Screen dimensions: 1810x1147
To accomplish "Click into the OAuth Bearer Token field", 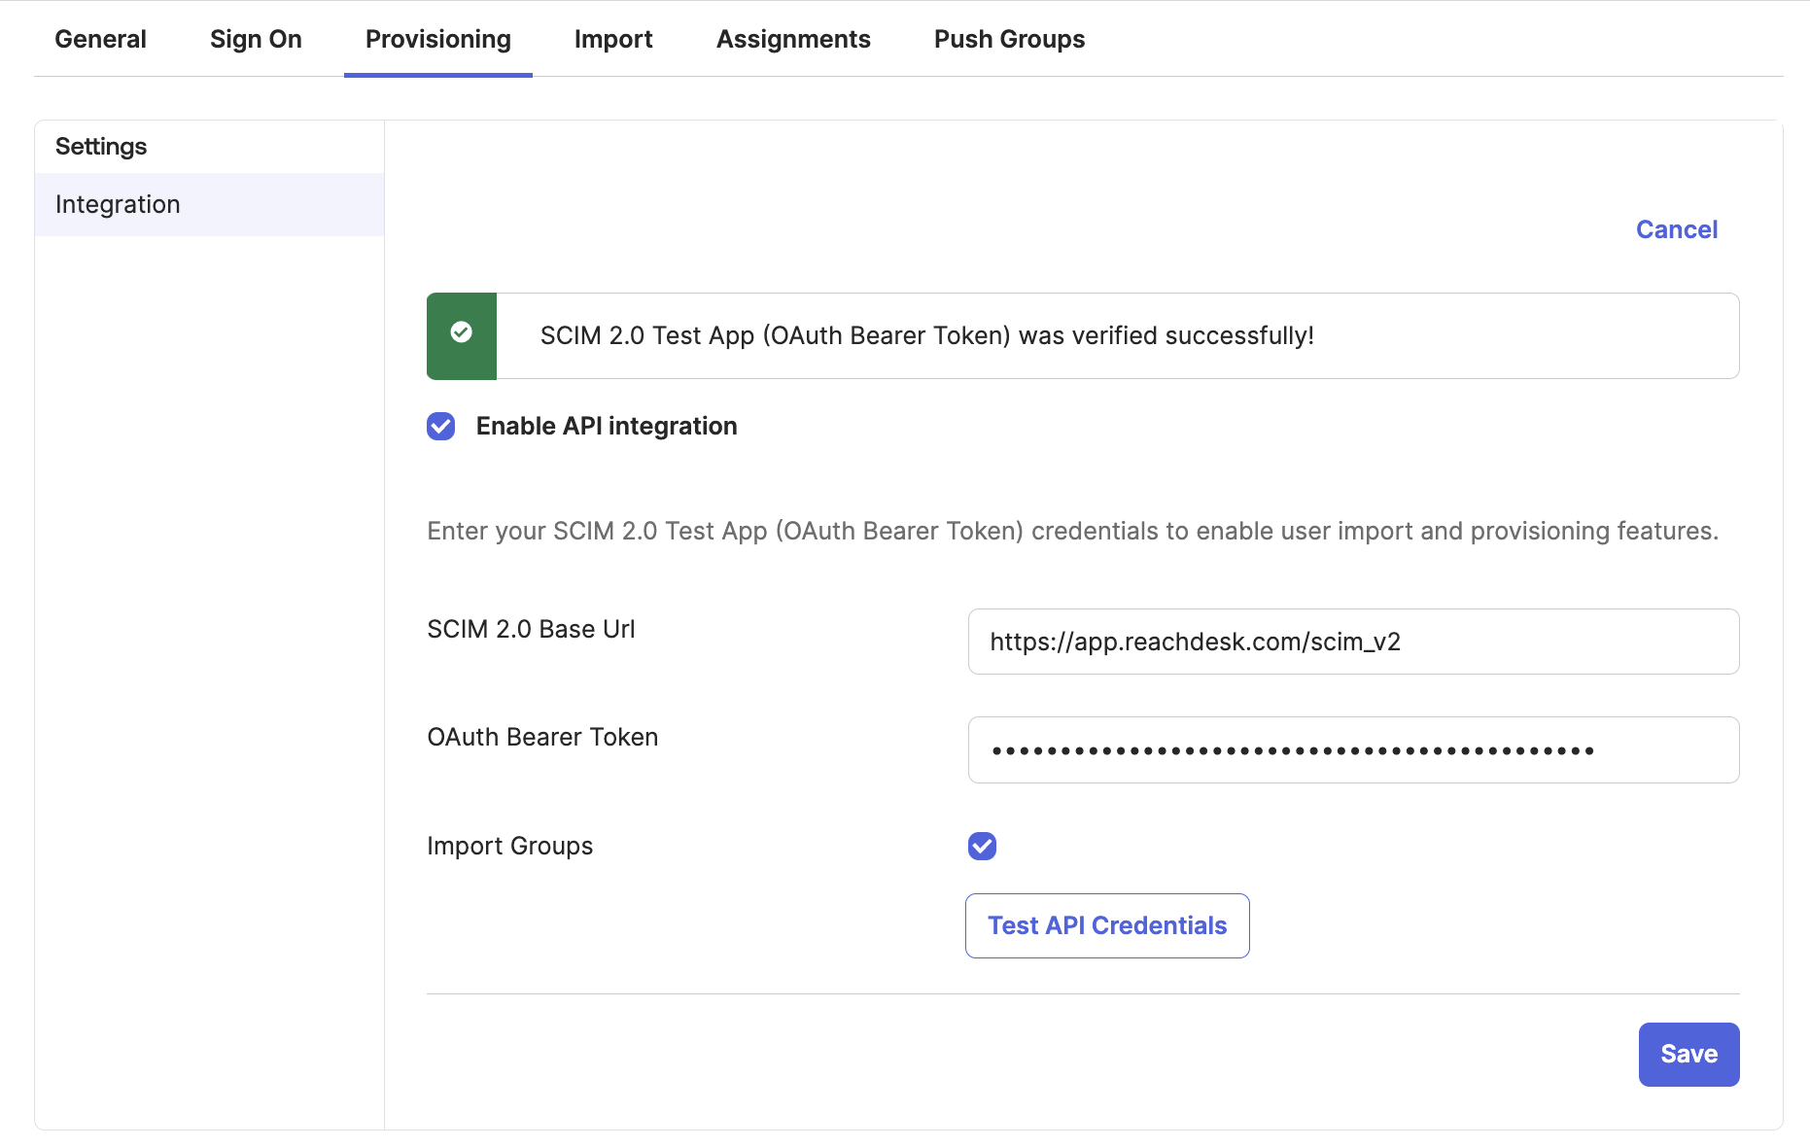I will (1353, 749).
